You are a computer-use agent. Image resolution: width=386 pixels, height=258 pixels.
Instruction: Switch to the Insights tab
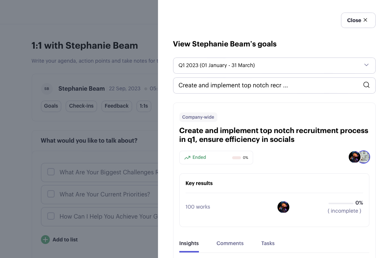(189, 243)
